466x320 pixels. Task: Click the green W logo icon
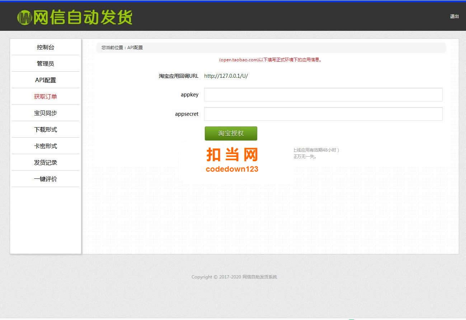click(24, 17)
